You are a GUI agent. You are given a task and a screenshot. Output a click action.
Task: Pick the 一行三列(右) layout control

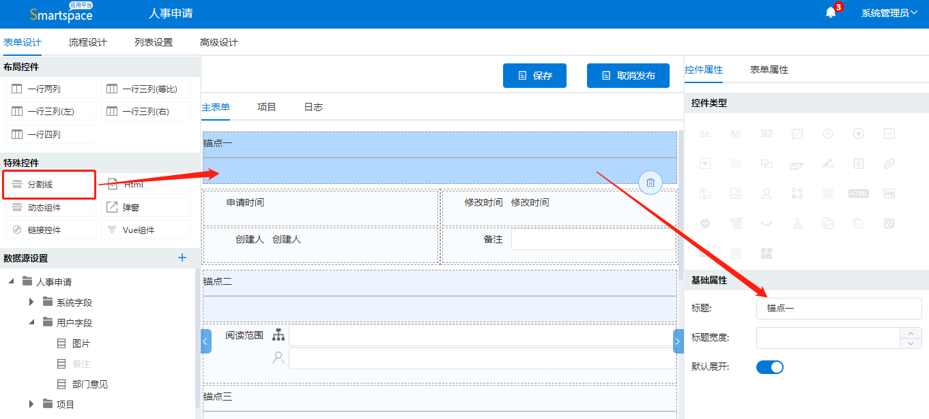pyautogui.click(x=146, y=111)
